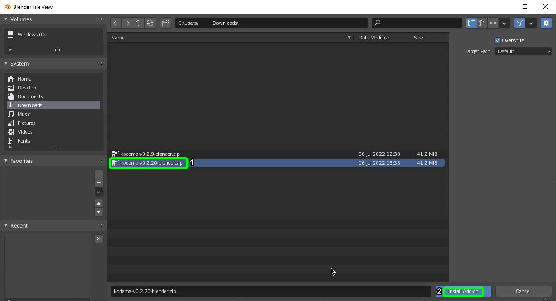Open Volumes panel grip options
This screenshot has width=556, height=301.
point(101,19)
